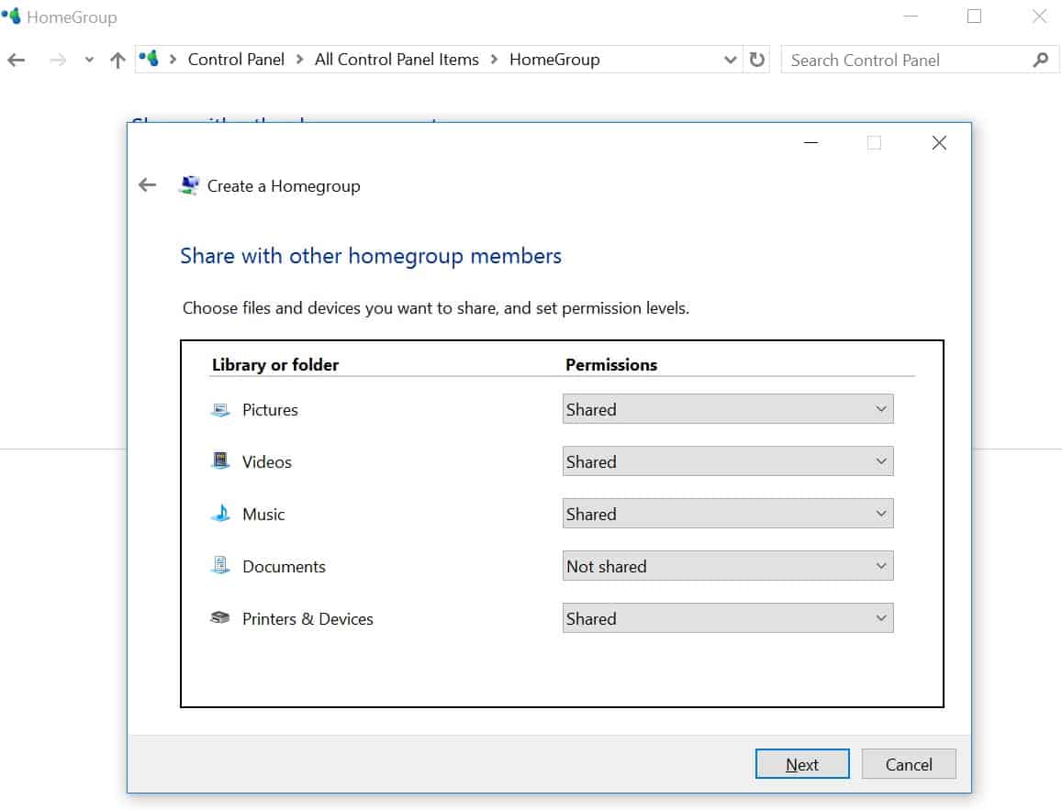Image resolution: width=1062 pixels, height=810 pixels.
Task: Open the Printers & Devices permissions dropdown
Action: pos(728,617)
